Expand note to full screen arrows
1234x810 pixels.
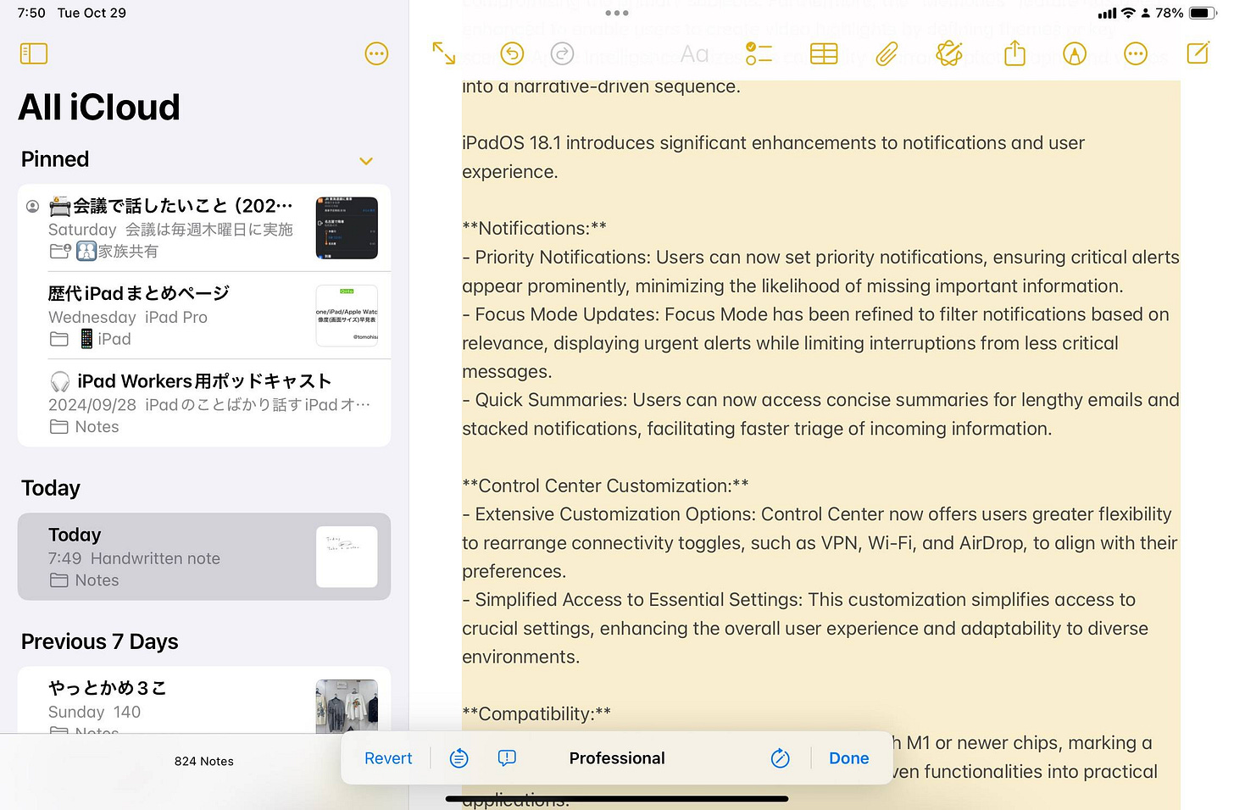tap(444, 53)
